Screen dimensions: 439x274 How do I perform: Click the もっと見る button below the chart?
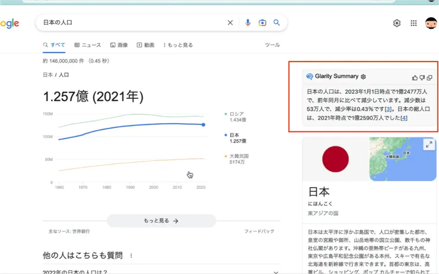[x=161, y=221]
